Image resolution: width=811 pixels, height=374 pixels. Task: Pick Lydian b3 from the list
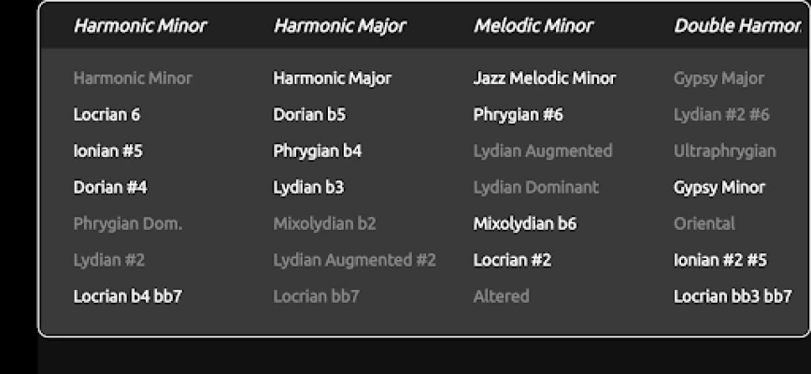pyautogui.click(x=308, y=187)
